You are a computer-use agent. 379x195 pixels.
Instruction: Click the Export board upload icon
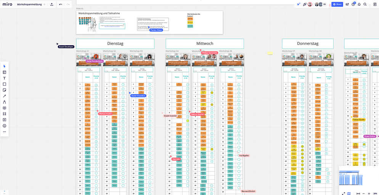pos(52,4)
